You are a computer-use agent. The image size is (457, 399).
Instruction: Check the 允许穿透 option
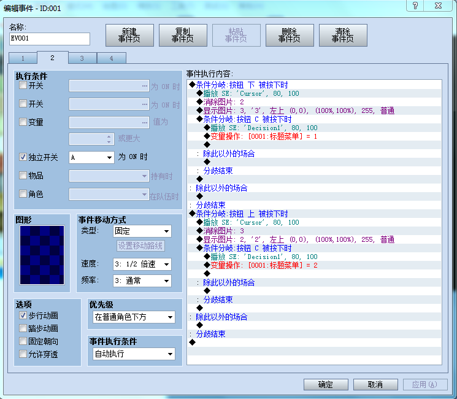(x=23, y=354)
